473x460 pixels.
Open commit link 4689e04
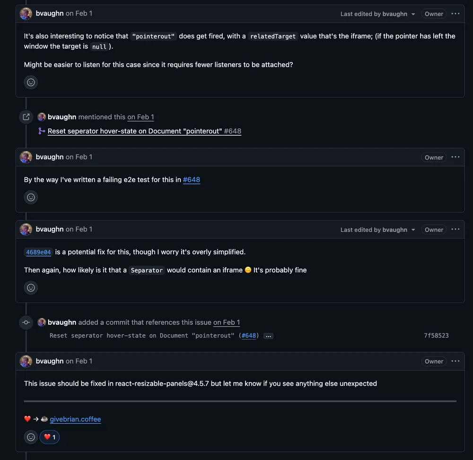[x=38, y=252]
